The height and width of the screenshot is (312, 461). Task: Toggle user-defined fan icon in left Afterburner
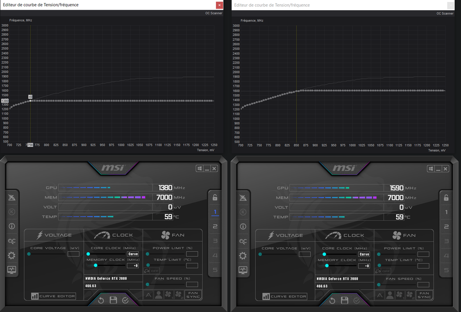pos(159,295)
